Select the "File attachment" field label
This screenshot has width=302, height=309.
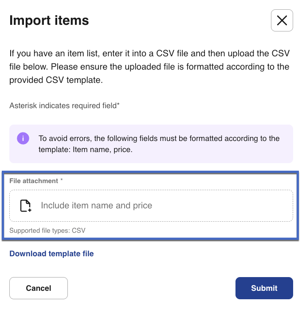pos(34,181)
